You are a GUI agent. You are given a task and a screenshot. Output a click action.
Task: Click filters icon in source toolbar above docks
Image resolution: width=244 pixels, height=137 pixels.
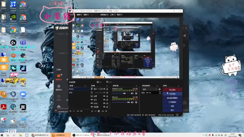pyautogui.click(x=107, y=82)
